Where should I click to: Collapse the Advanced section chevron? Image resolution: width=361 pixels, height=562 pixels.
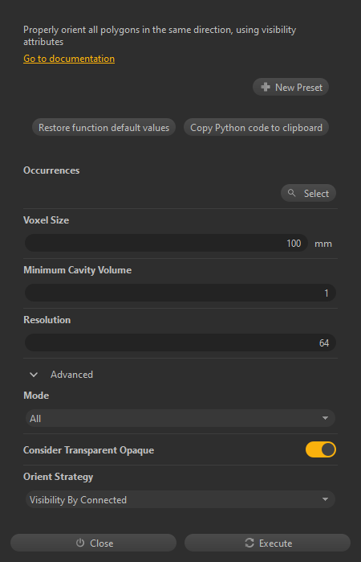point(34,375)
